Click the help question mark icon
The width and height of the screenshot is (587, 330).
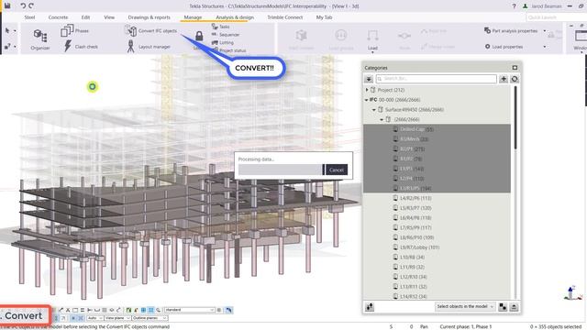click(x=514, y=6)
